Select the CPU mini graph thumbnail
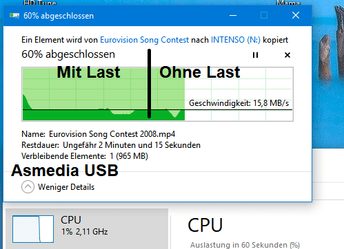This screenshot has width=344, height=249. point(33,229)
